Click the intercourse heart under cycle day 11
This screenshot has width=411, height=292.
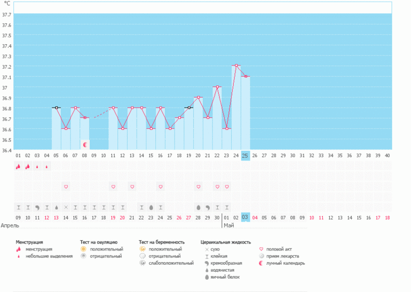point(113,187)
